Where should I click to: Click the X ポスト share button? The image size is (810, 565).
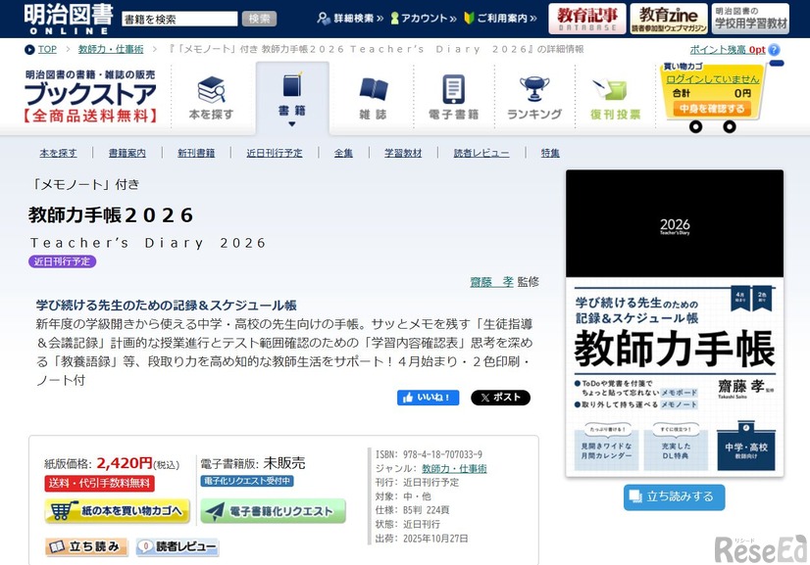500,398
